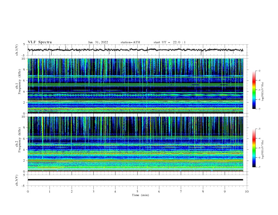The width and height of the screenshot is (278, 215).
Task: Click the "7" minute tick on time axis
Action: click(x=181, y=191)
